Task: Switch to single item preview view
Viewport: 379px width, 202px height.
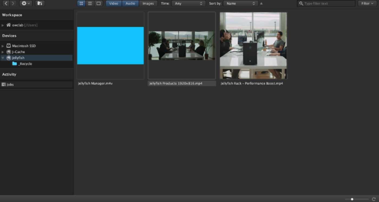Action: [99, 4]
